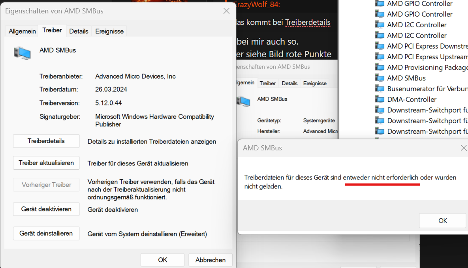Click Microsoft Windows Hardware Compatibility Publisher text
Image resolution: width=468 pixels, height=268 pixels.
coord(154,120)
